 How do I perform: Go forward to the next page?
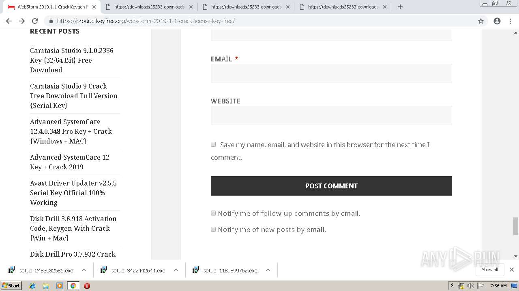(x=22, y=21)
